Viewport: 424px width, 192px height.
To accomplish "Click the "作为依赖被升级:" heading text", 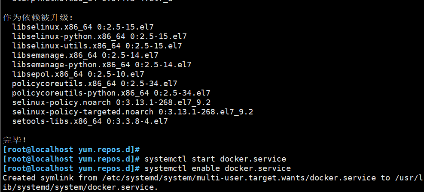I will 38,18.
